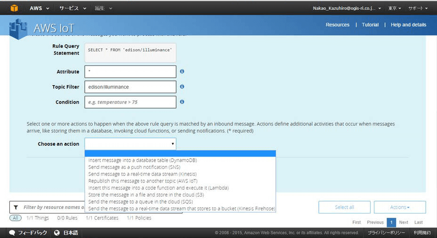Select Send message to Kinesis stream option
Image resolution: width=437 pixels, height=238 pixels.
(180, 174)
